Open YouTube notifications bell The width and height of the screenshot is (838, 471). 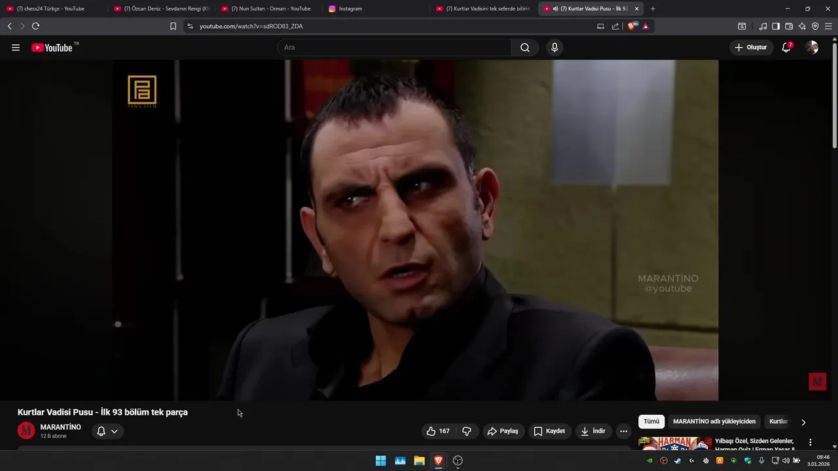click(787, 48)
